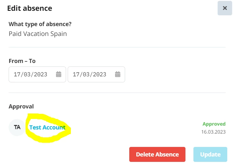The width and height of the screenshot is (233, 166).
Task: Click the Update button
Action: click(210, 154)
